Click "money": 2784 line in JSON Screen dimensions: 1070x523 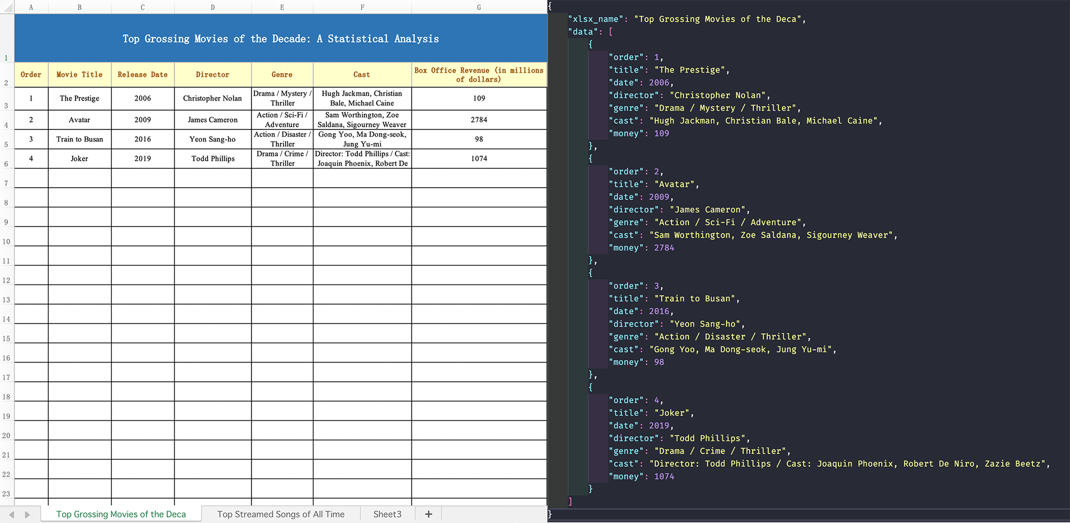pyautogui.click(x=641, y=248)
